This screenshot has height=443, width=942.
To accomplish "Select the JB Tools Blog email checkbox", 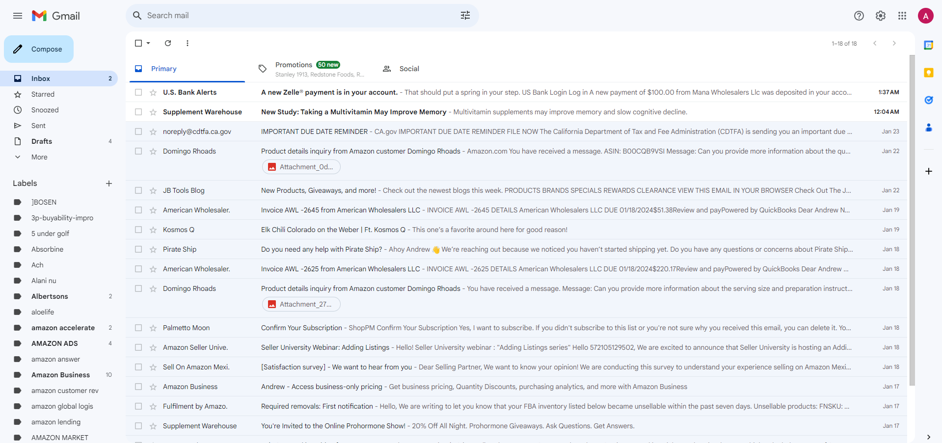I will [138, 190].
